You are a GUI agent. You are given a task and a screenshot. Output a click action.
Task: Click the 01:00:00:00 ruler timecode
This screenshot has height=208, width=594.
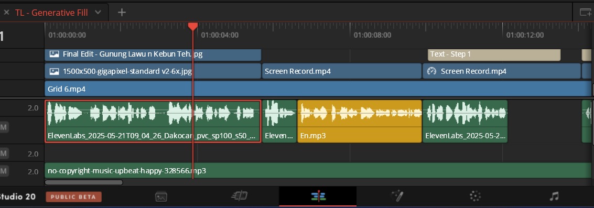click(x=67, y=35)
